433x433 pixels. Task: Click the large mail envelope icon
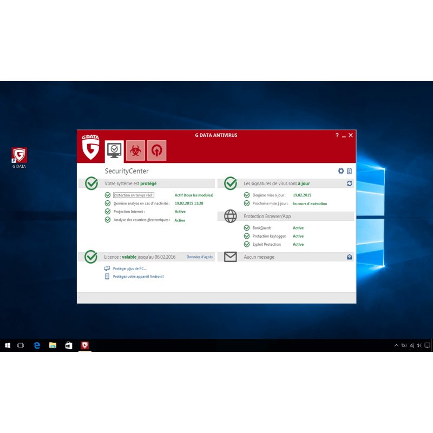click(x=231, y=257)
